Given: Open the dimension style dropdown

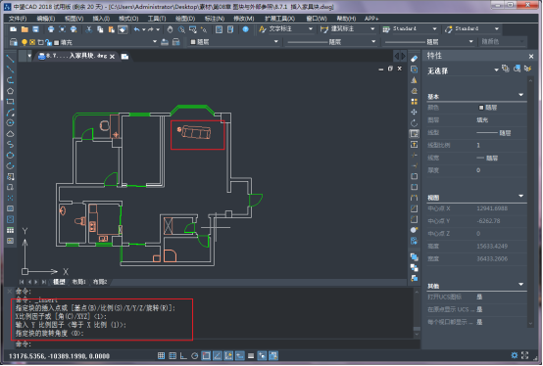Looking at the screenshot, I should point(373,29).
